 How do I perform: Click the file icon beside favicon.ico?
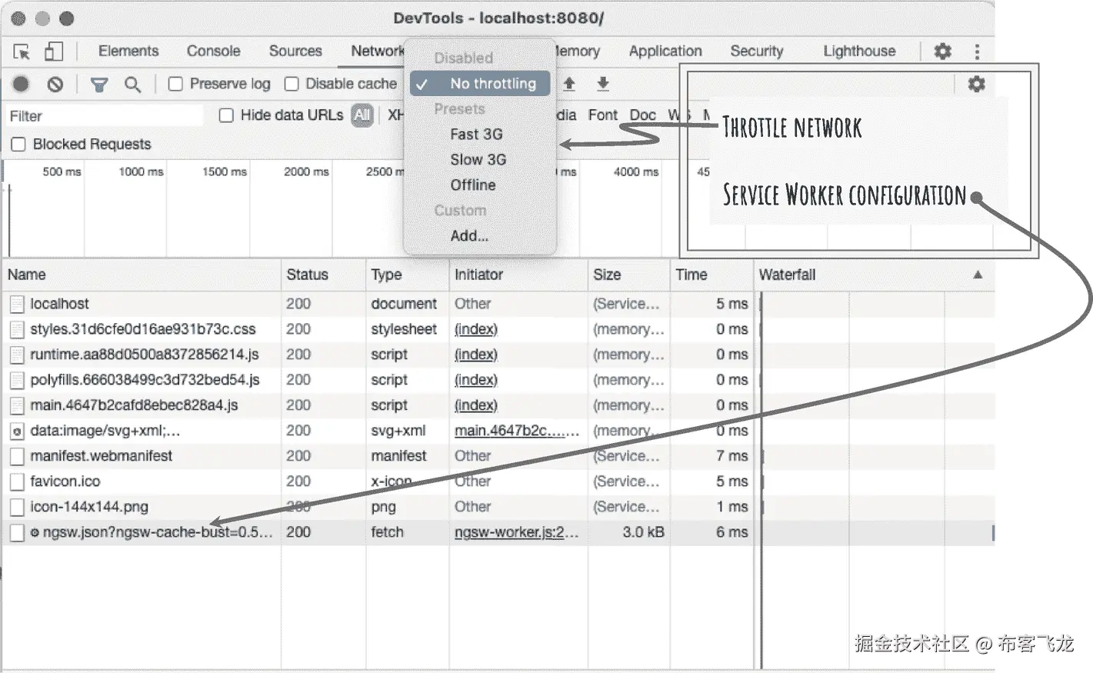[x=17, y=482]
